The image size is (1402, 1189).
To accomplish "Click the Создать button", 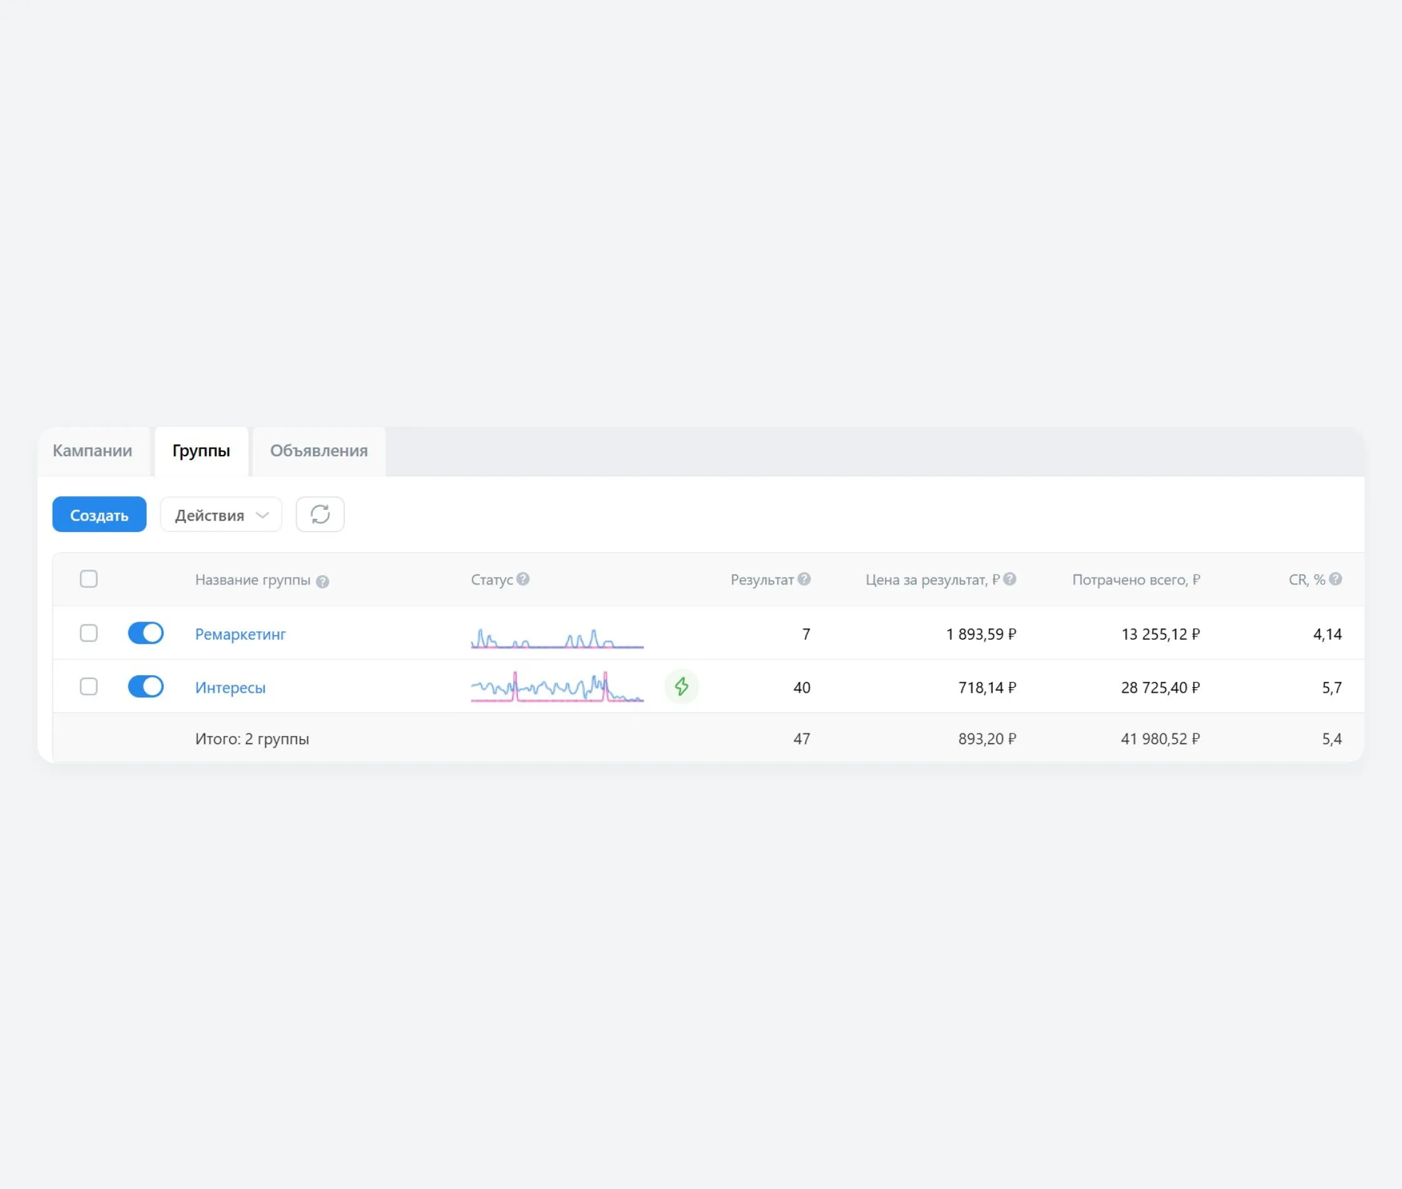I will click(99, 514).
